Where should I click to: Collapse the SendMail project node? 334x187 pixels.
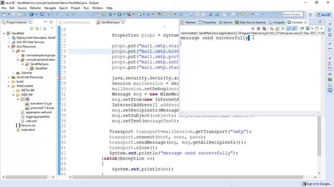4,33
